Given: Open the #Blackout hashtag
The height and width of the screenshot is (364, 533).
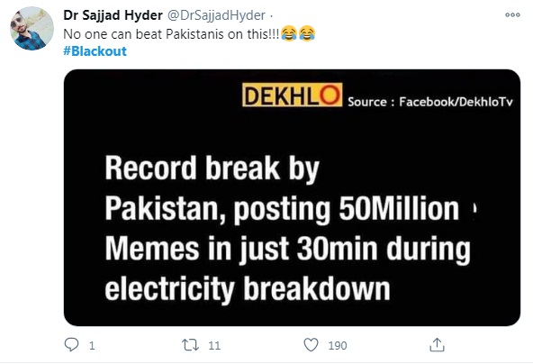Looking at the screenshot, I should (x=95, y=51).
